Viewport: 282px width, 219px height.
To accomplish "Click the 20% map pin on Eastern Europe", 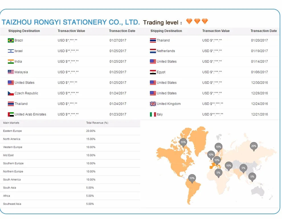I will point(254,147).
